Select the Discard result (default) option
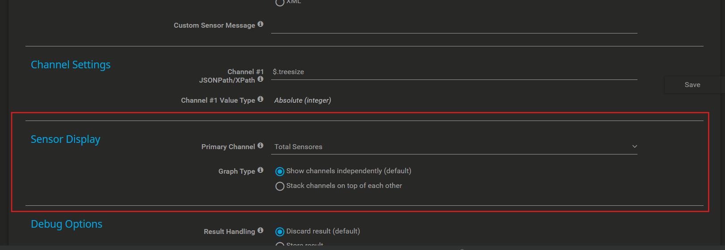The height and width of the screenshot is (250, 725). point(280,232)
